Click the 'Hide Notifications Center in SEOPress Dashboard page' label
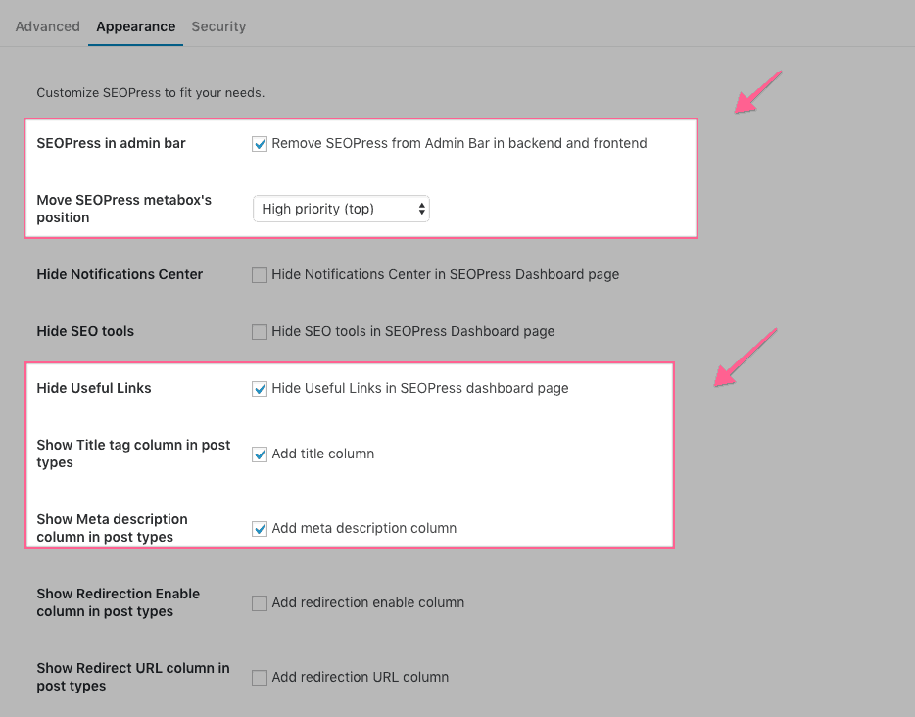Viewport: 915px width, 717px height. pos(445,274)
